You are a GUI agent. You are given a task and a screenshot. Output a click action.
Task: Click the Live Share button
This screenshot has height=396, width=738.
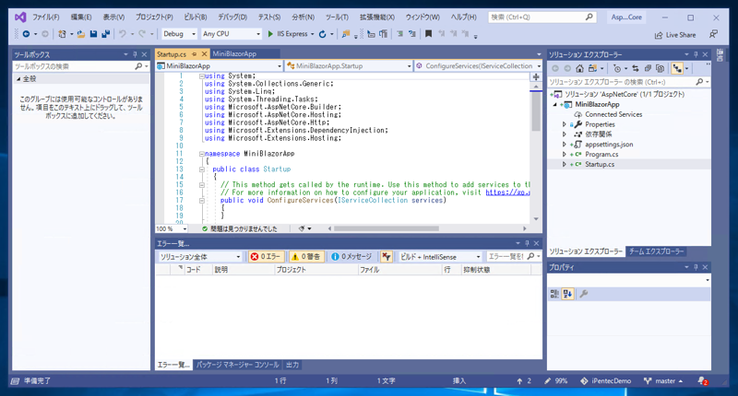pyautogui.click(x=675, y=35)
